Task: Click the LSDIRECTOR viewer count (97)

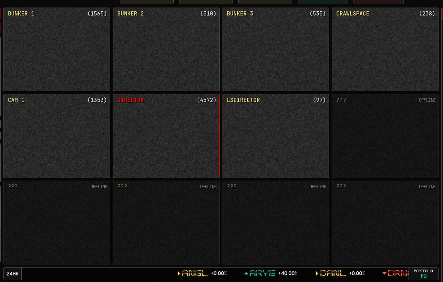Action: [319, 100]
